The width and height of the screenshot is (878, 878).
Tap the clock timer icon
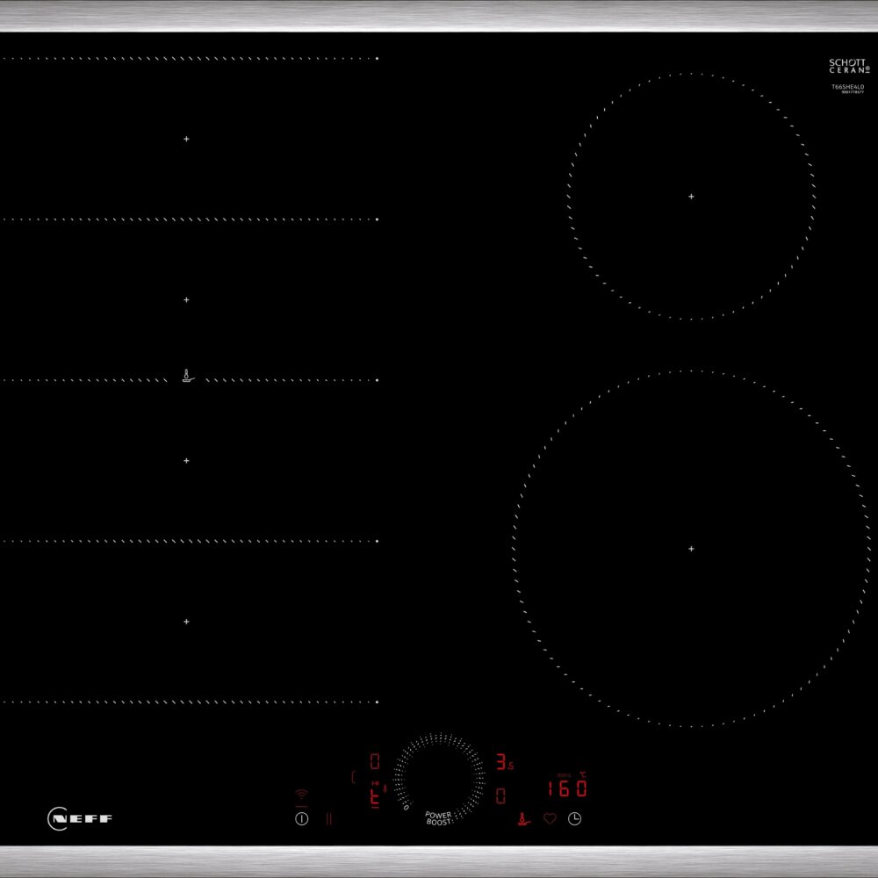pos(574,818)
